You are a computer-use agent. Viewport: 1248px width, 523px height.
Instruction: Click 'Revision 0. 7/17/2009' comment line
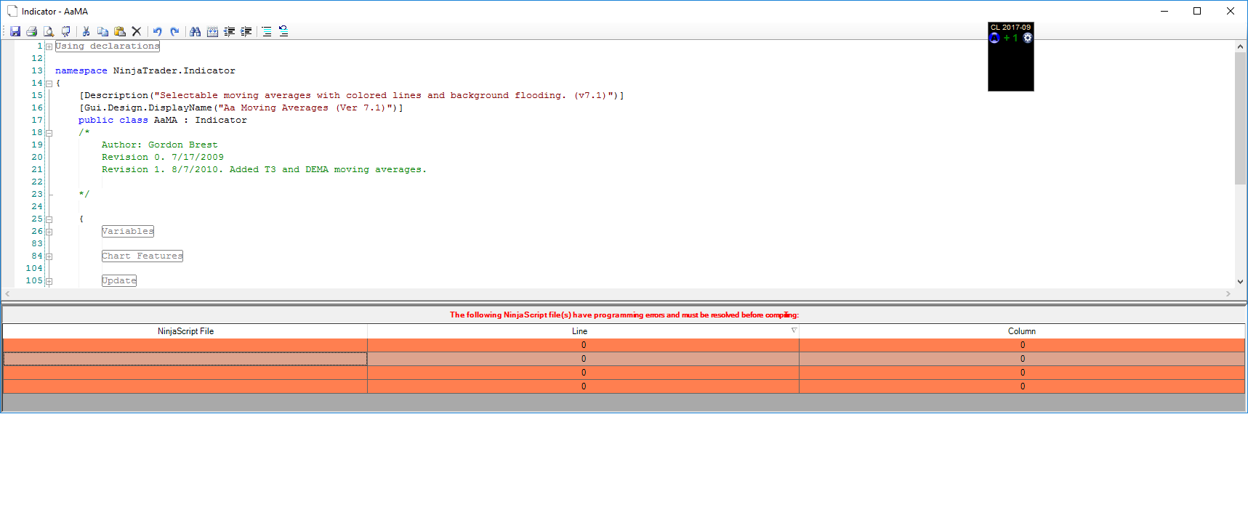tap(163, 158)
